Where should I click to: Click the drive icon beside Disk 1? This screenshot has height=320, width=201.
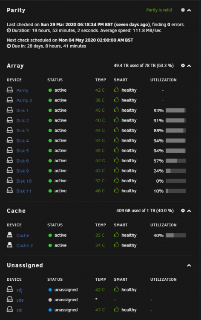9,110
